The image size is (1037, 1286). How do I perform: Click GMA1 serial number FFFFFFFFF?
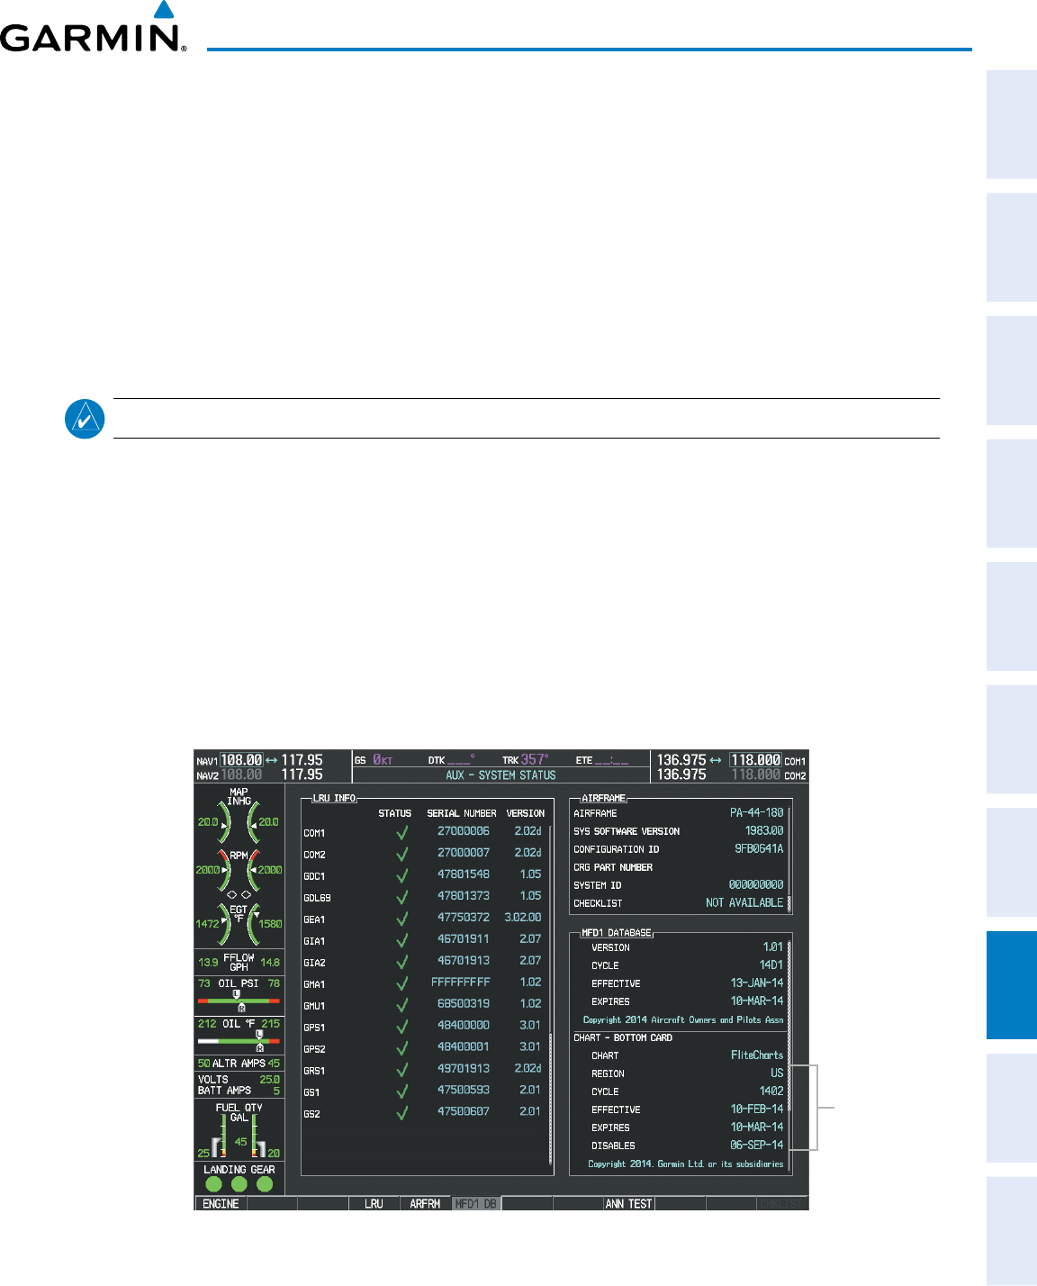461,983
